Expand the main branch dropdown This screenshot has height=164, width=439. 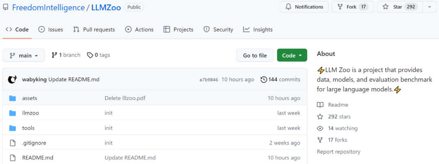24,55
